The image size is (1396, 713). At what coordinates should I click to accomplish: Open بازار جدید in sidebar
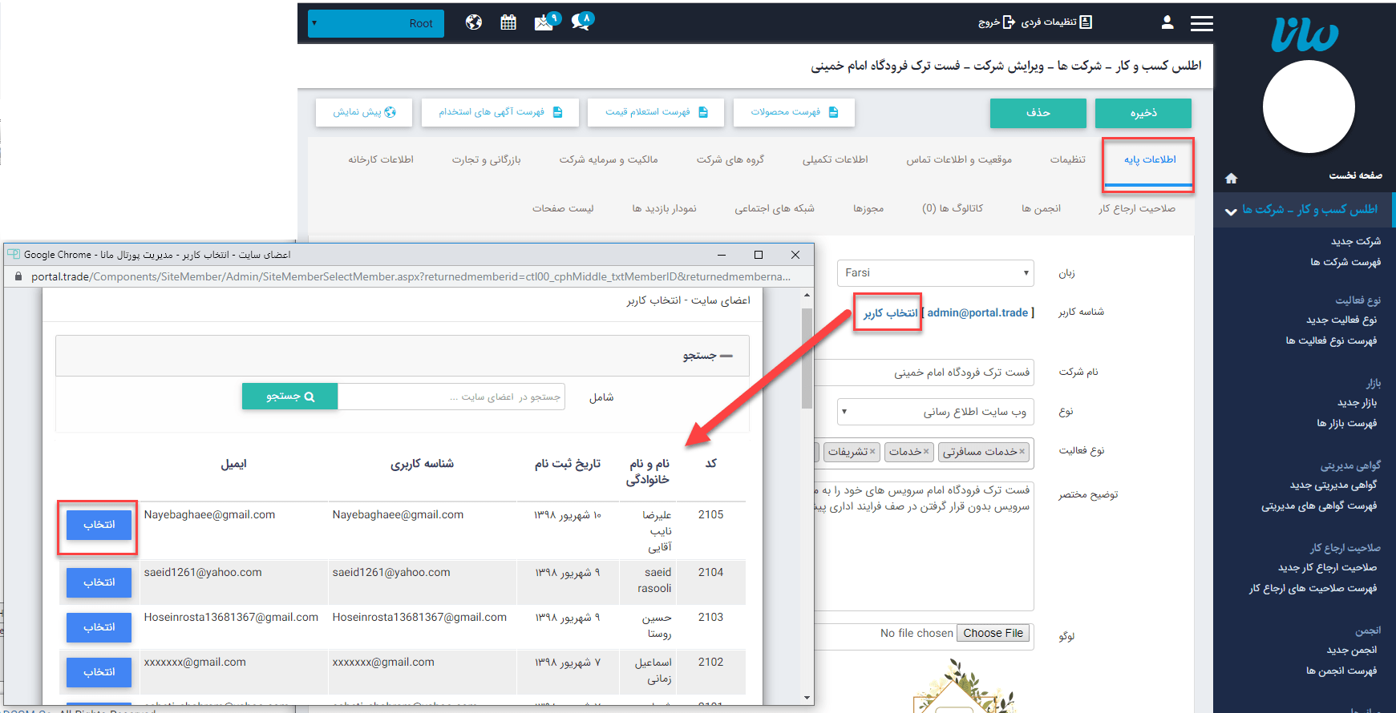pos(1357,402)
